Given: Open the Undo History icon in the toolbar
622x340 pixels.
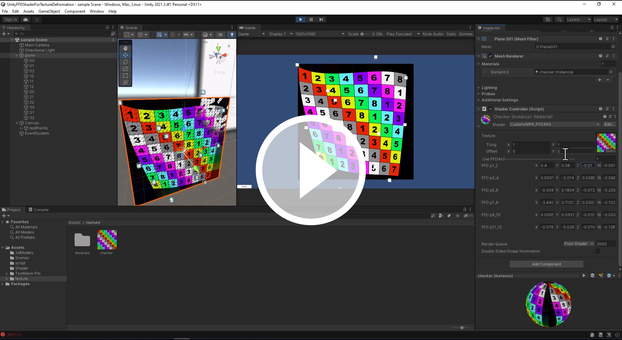Looking at the screenshot, I should click(x=548, y=19).
